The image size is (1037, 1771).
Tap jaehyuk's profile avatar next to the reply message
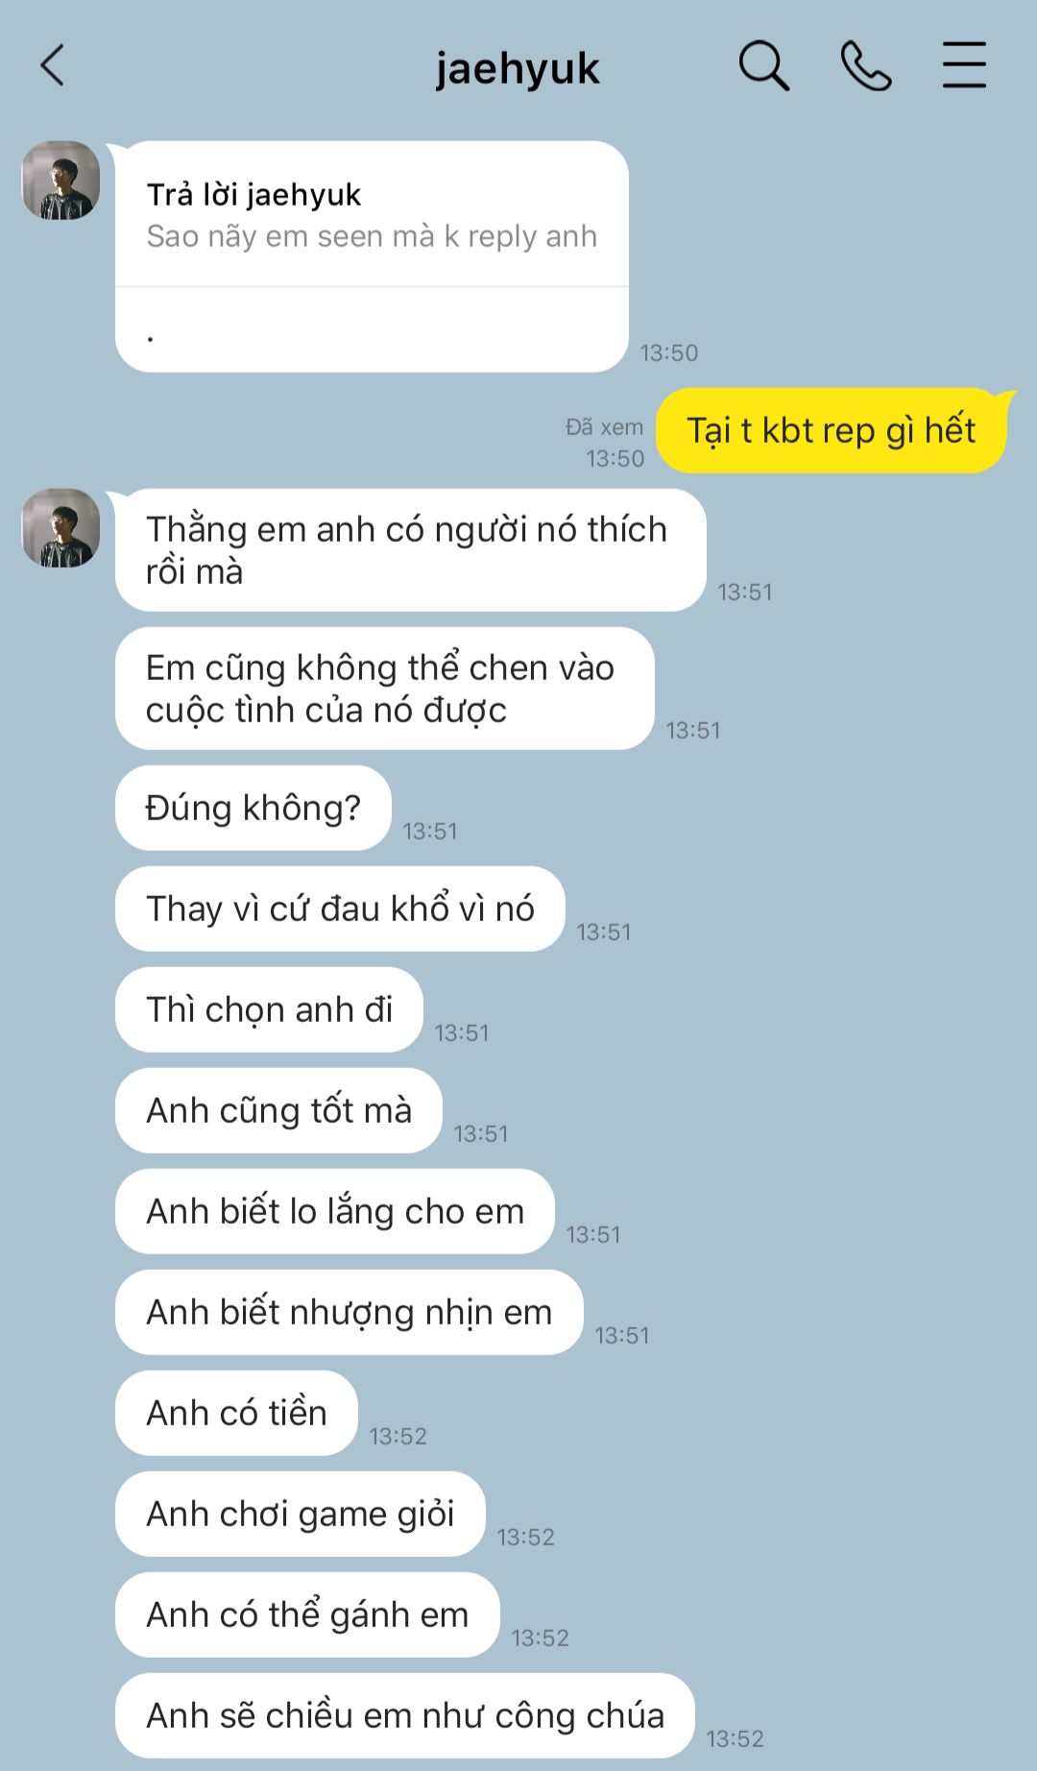coord(61,181)
